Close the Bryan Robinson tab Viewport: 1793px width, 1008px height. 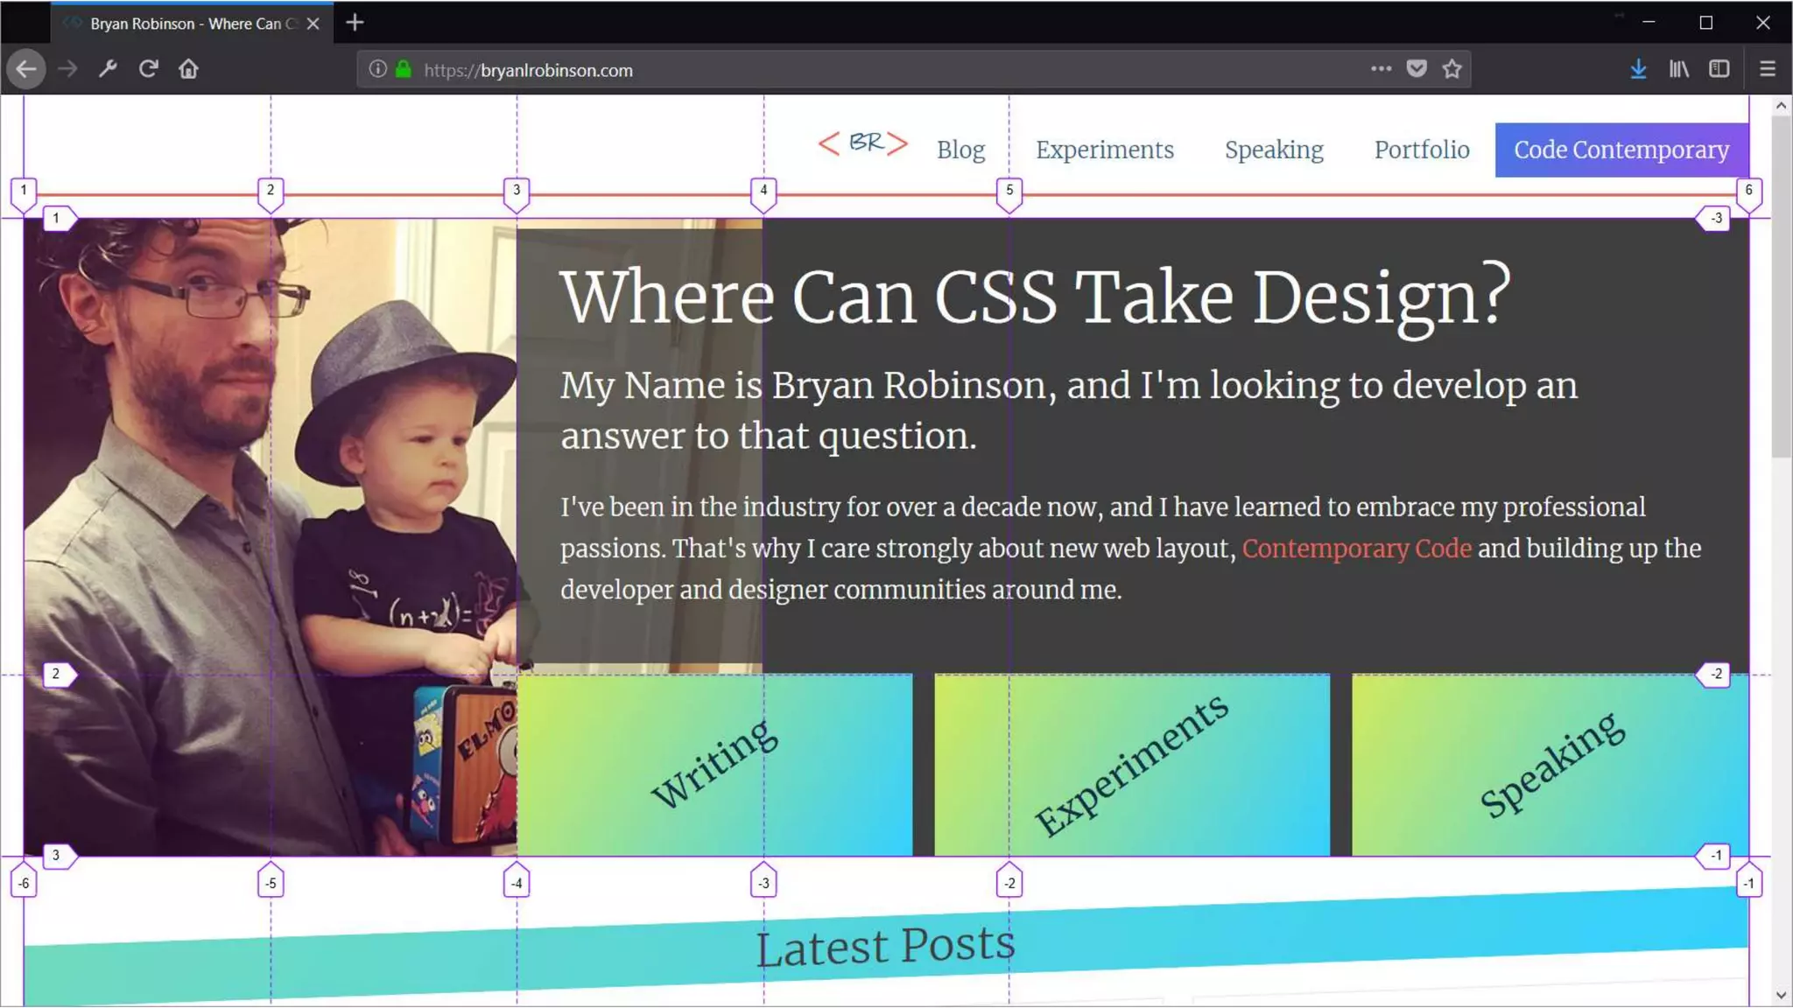[x=313, y=24]
